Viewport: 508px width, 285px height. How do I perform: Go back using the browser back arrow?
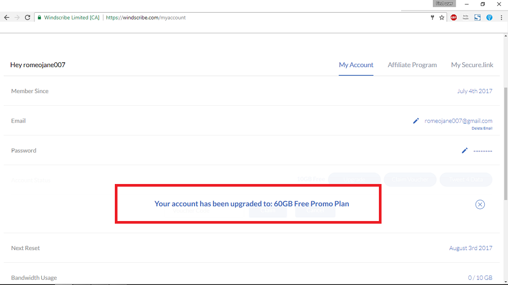coord(7,17)
